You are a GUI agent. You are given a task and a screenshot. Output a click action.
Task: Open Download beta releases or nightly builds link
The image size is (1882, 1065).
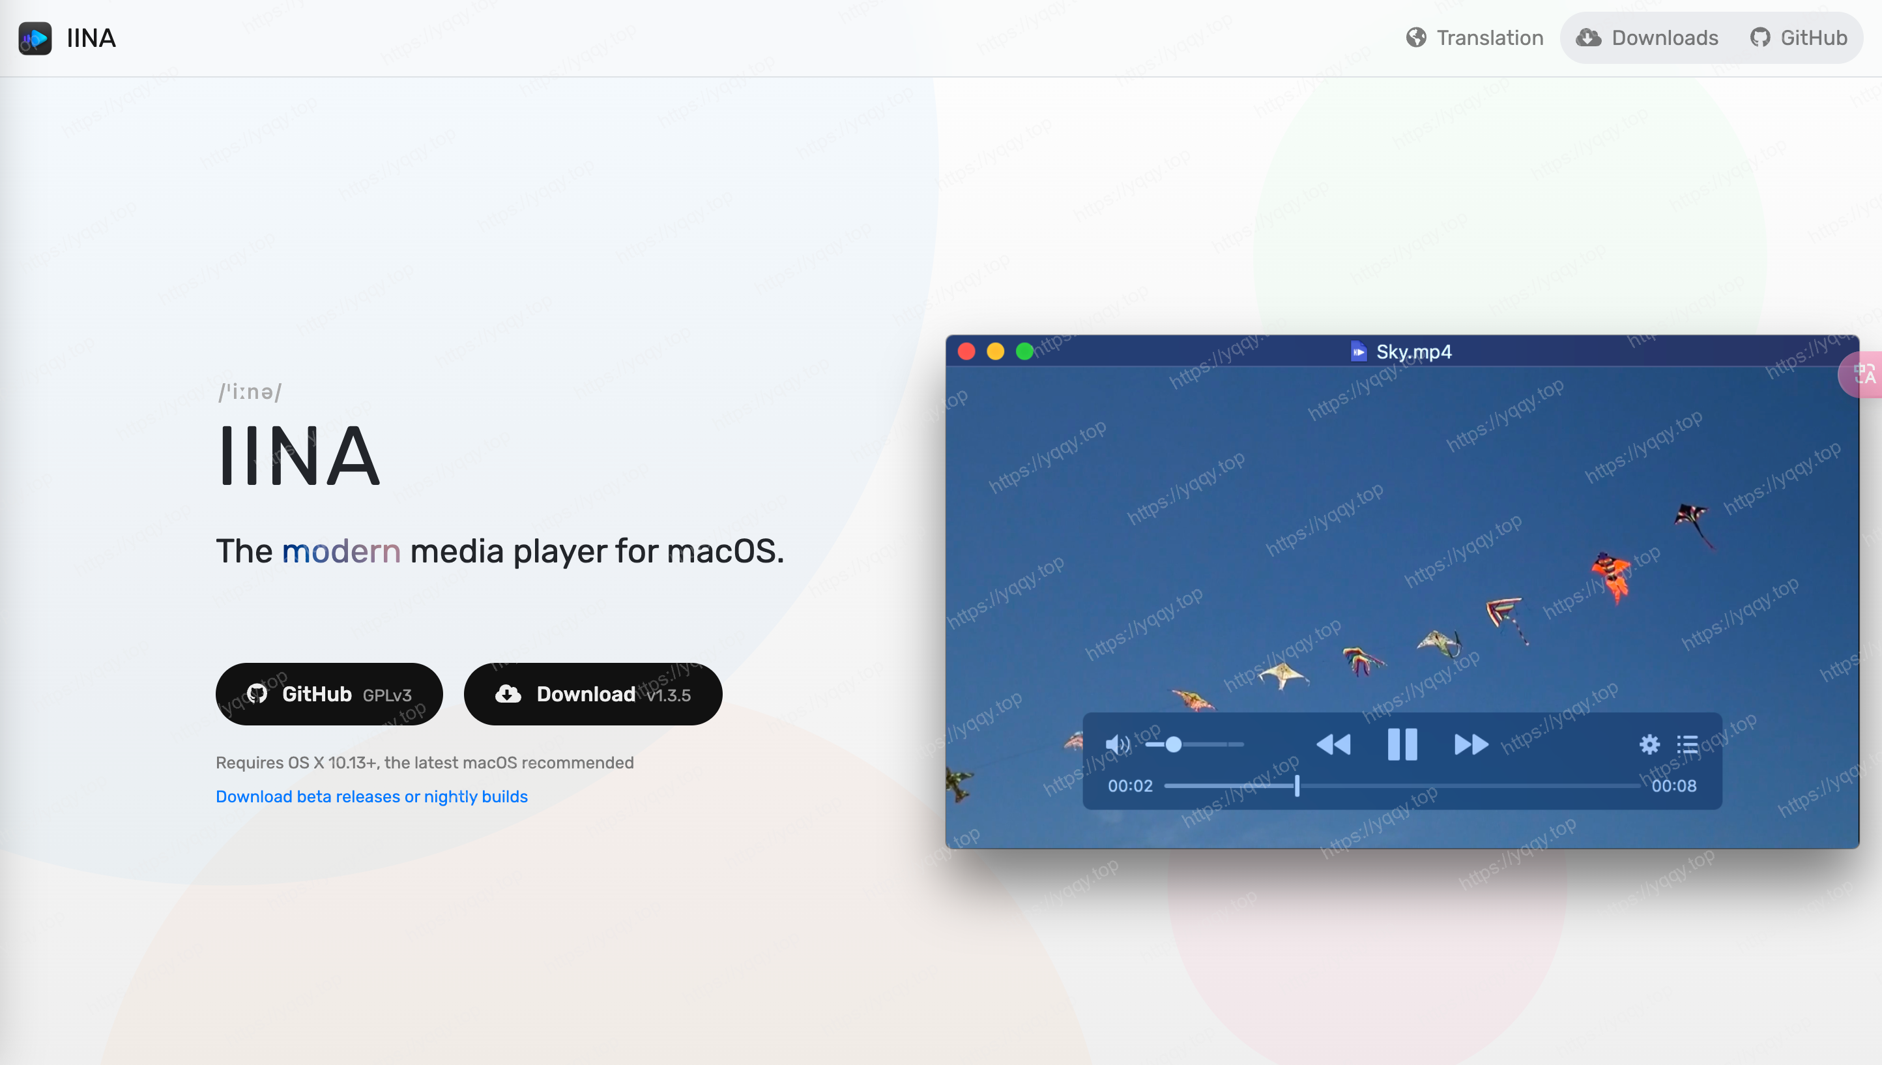pyautogui.click(x=371, y=796)
